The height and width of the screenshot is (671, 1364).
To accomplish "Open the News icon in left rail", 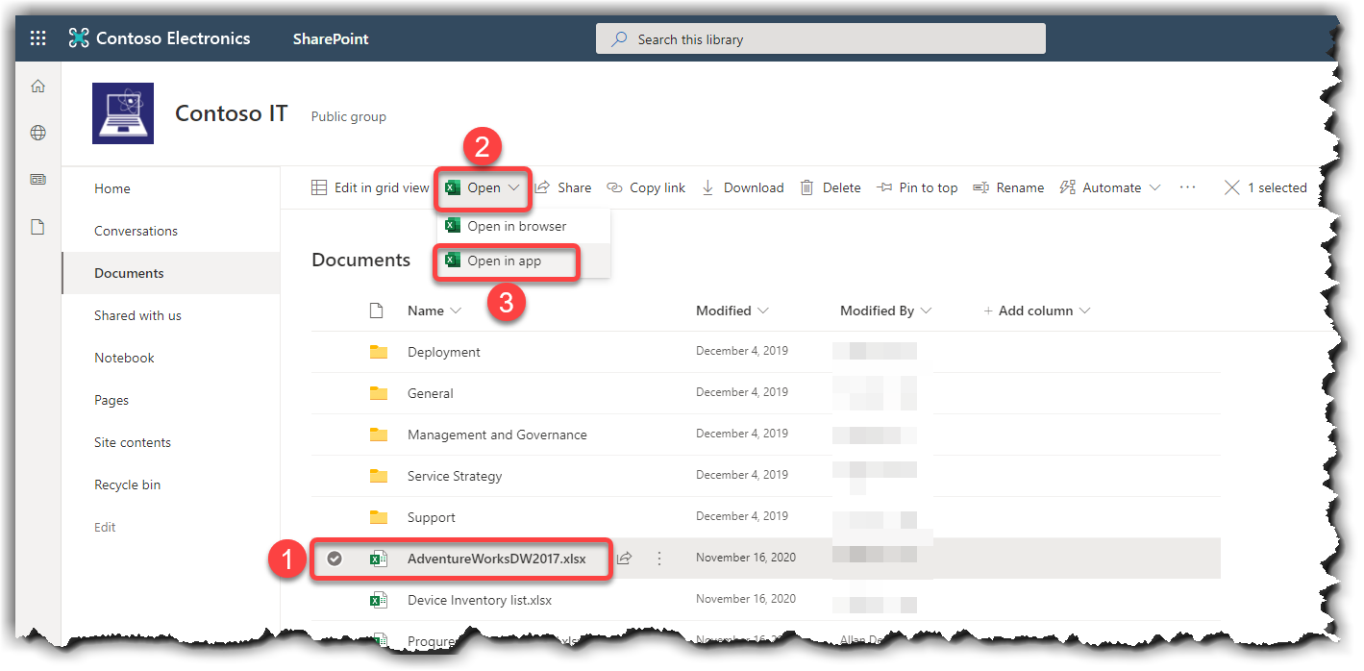I will point(38,179).
